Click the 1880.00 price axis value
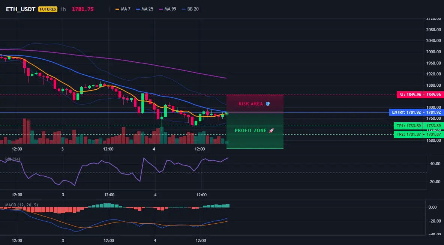The image size is (444, 245). click(433, 85)
